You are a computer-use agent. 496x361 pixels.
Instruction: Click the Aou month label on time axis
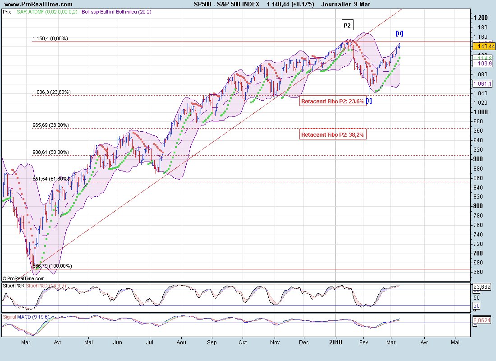pos(181,342)
